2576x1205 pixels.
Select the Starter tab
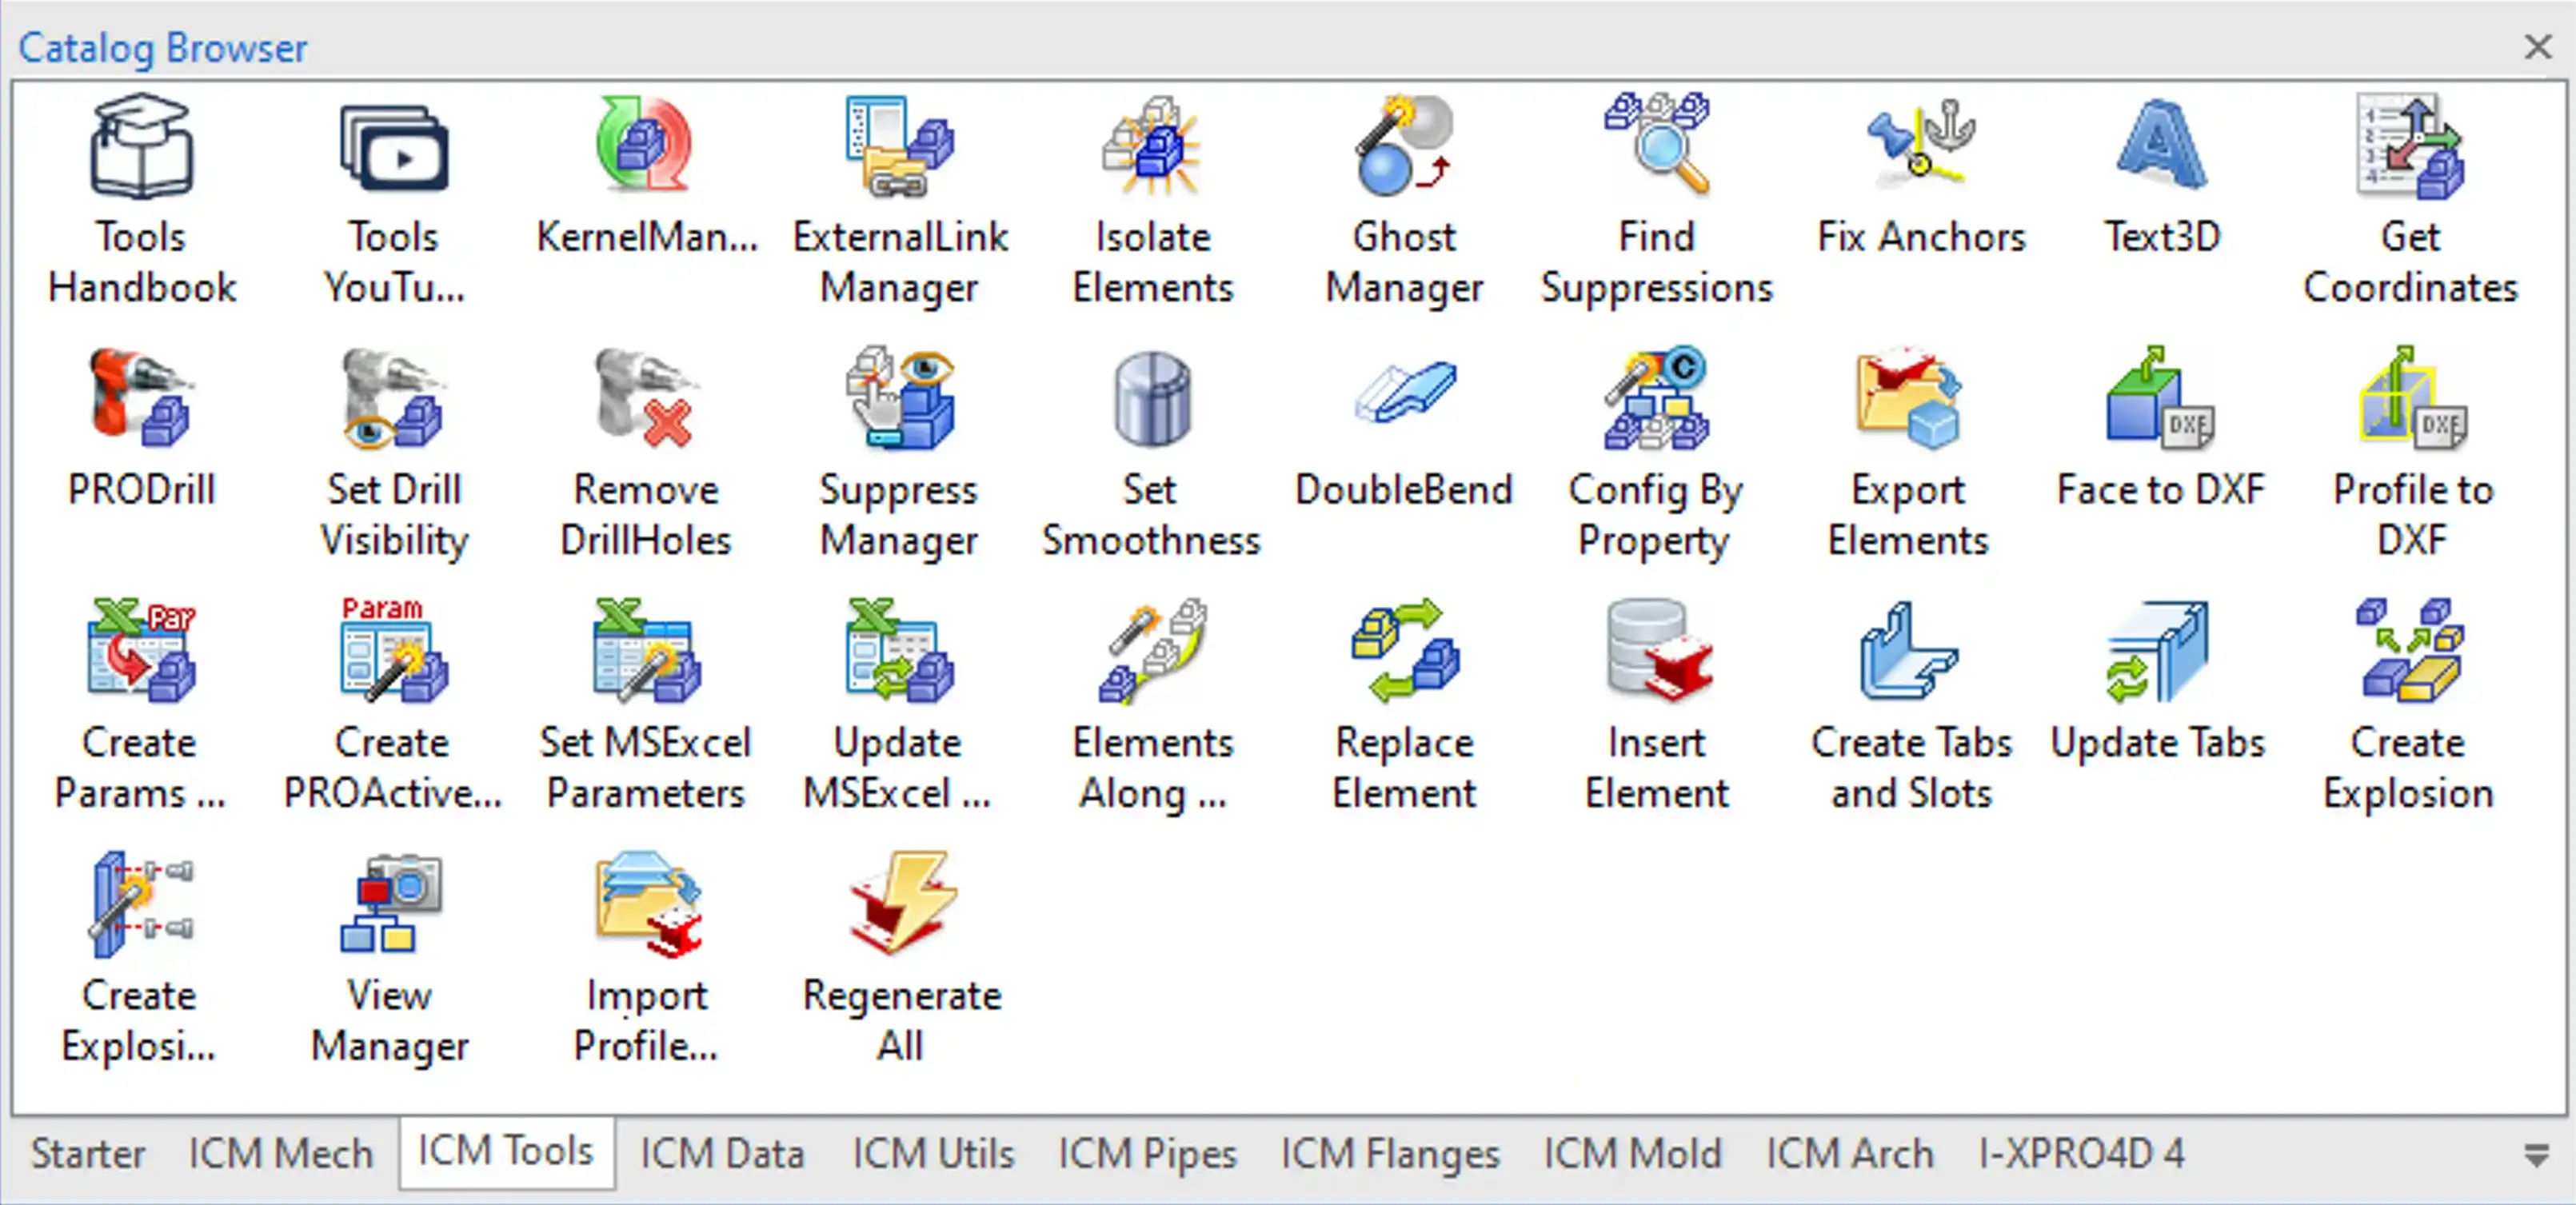point(87,1152)
